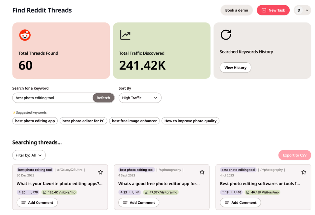Click the Refetch button
This screenshot has height=215, width=315.
pyautogui.click(x=103, y=98)
